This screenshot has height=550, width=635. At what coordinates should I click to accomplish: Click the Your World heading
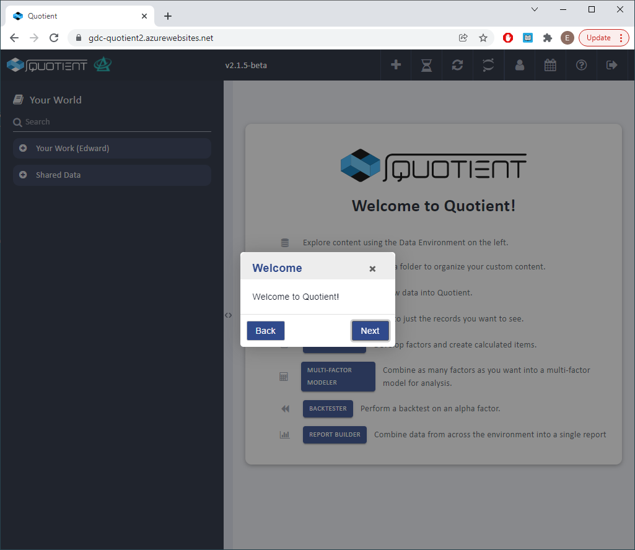pyautogui.click(x=56, y=100)
